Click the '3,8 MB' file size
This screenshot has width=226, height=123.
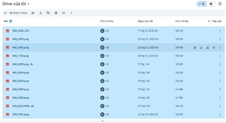click(x=179, y=64)
